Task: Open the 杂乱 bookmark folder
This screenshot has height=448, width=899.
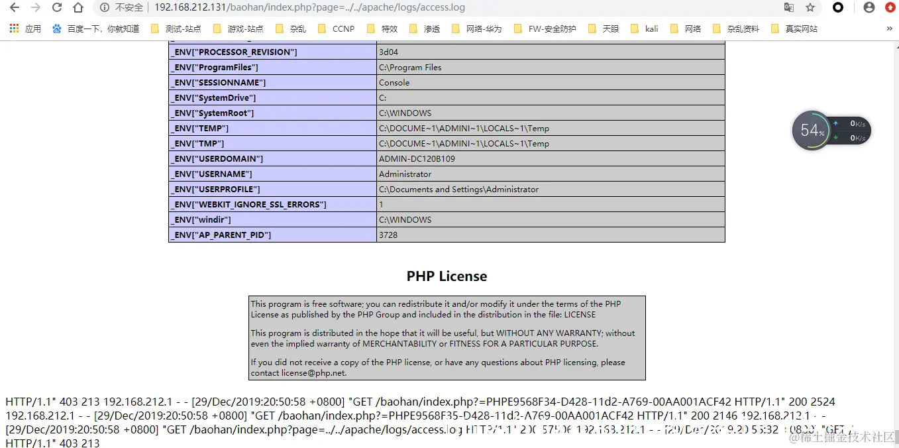Action: point(291,28)
